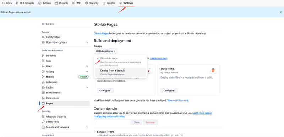Expand the Copilot chevron
The image size is (284, 137).
[x=87, y=87]
